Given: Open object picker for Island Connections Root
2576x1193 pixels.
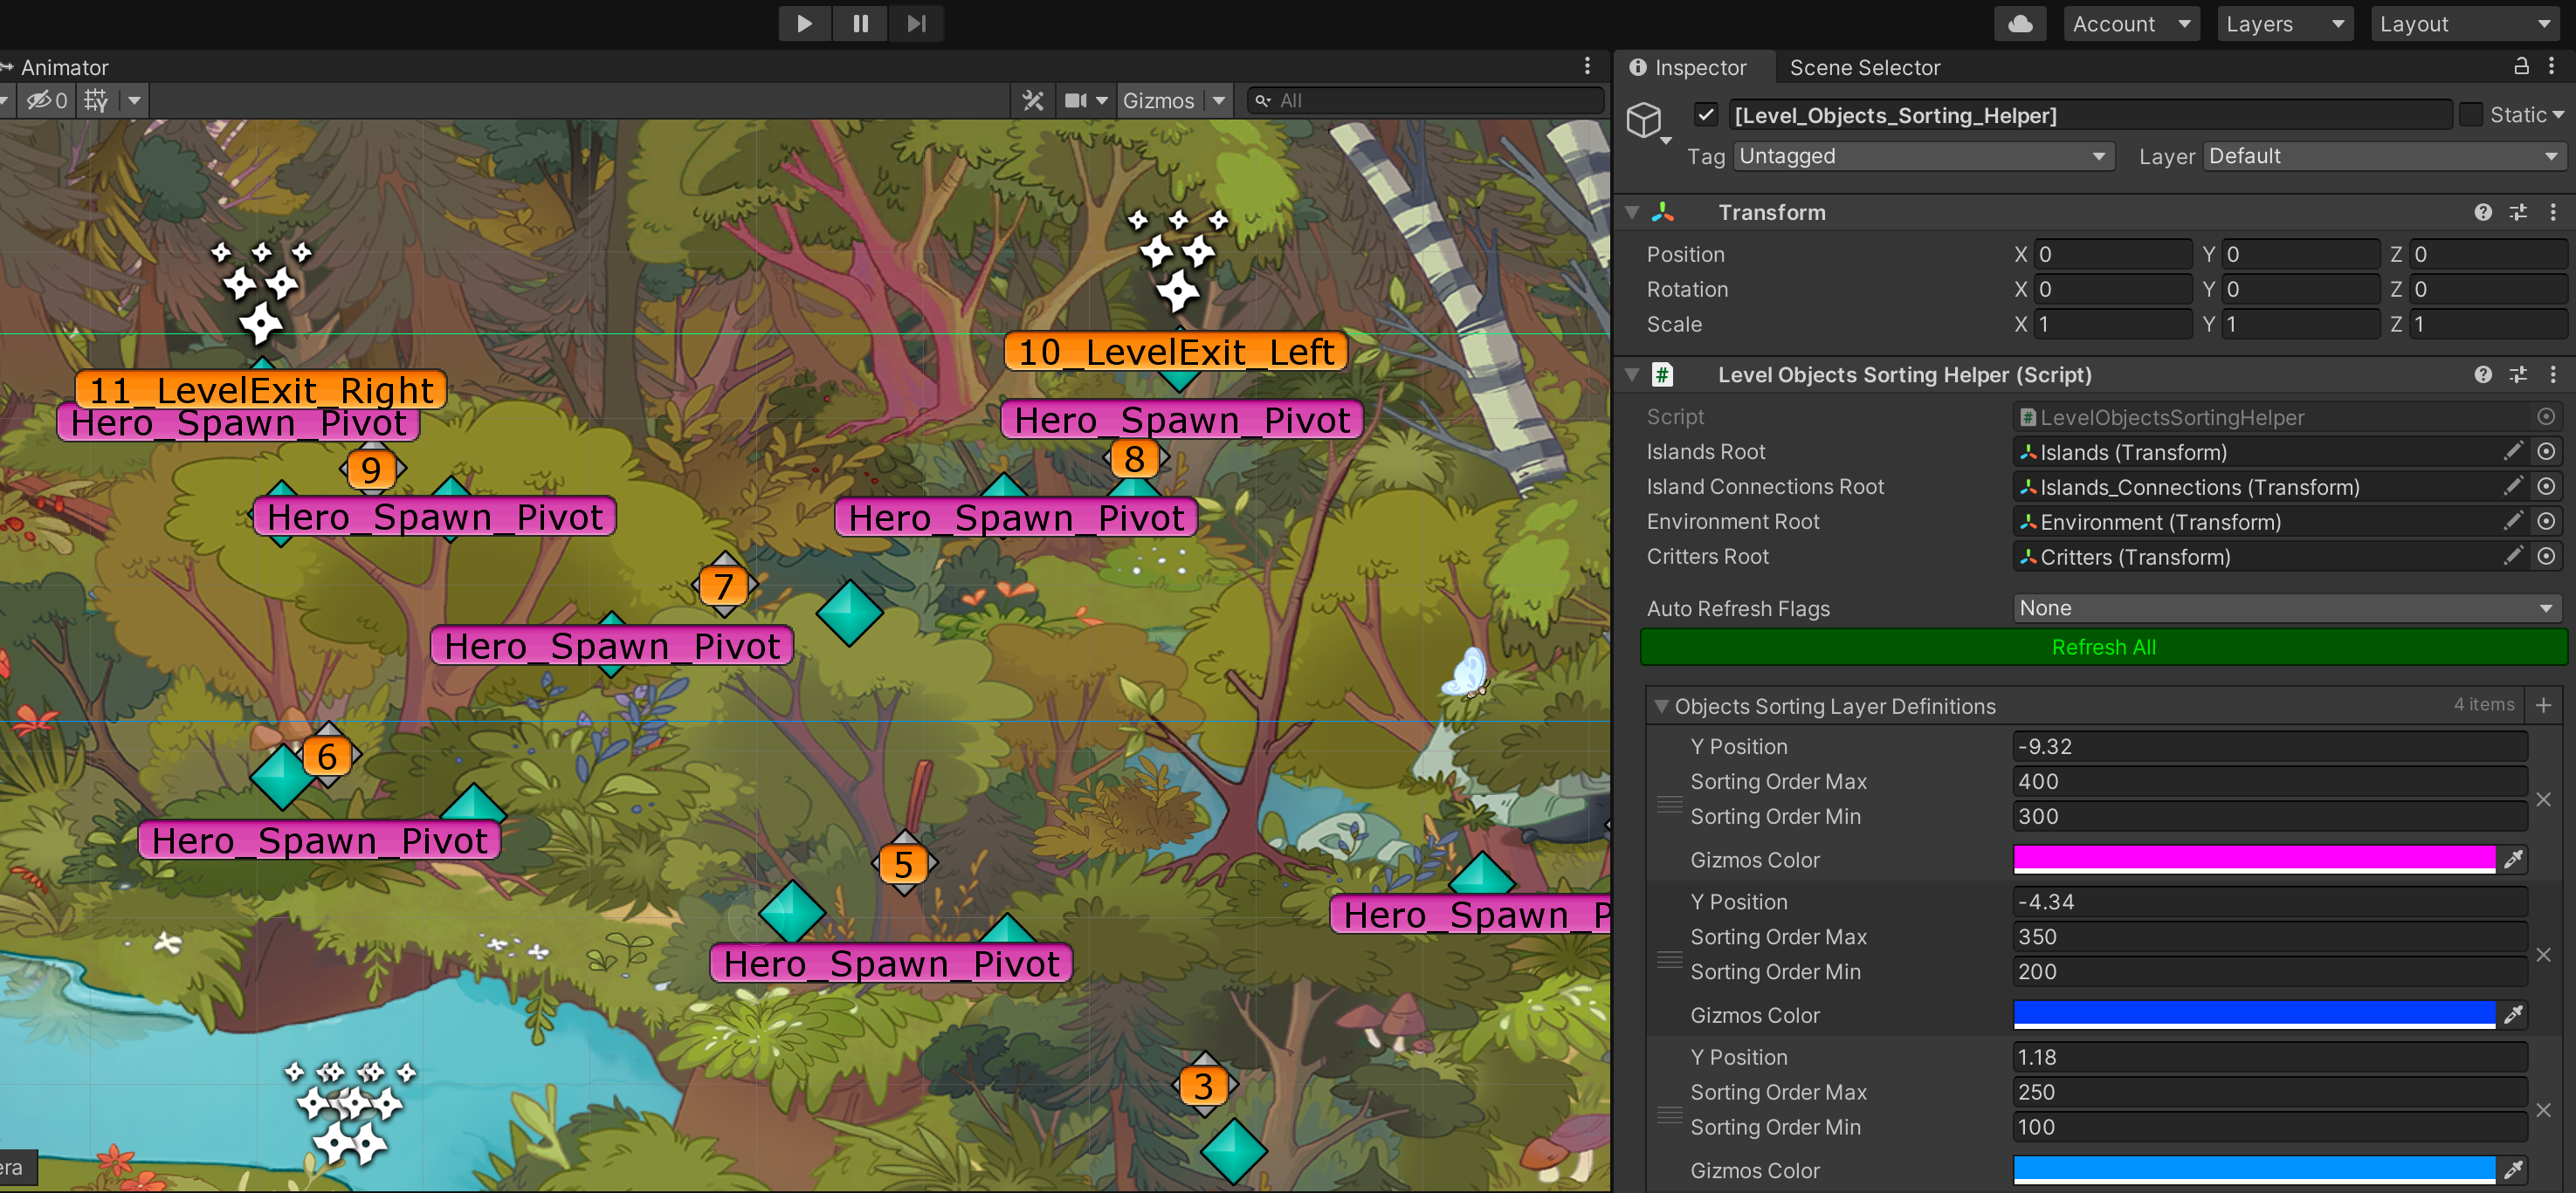Looking at the screenshot, I should [2546, 487].
